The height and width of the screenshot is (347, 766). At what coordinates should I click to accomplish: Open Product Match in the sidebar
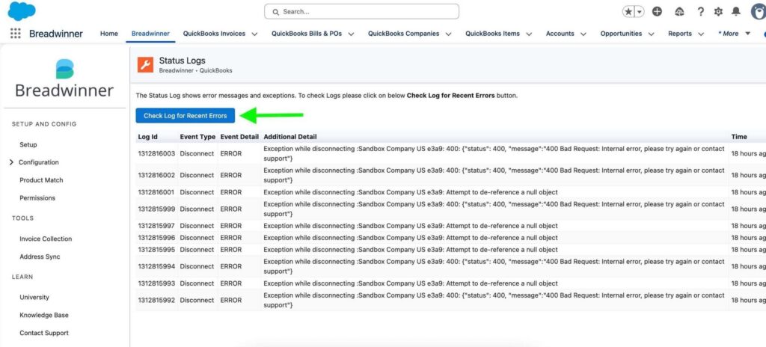pyautogui.click(x=41, y=179)
